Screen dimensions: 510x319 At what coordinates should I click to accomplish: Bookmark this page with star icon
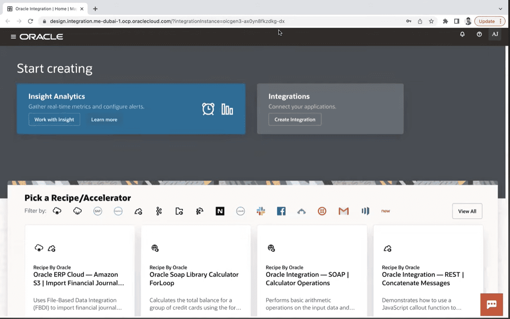431,21
